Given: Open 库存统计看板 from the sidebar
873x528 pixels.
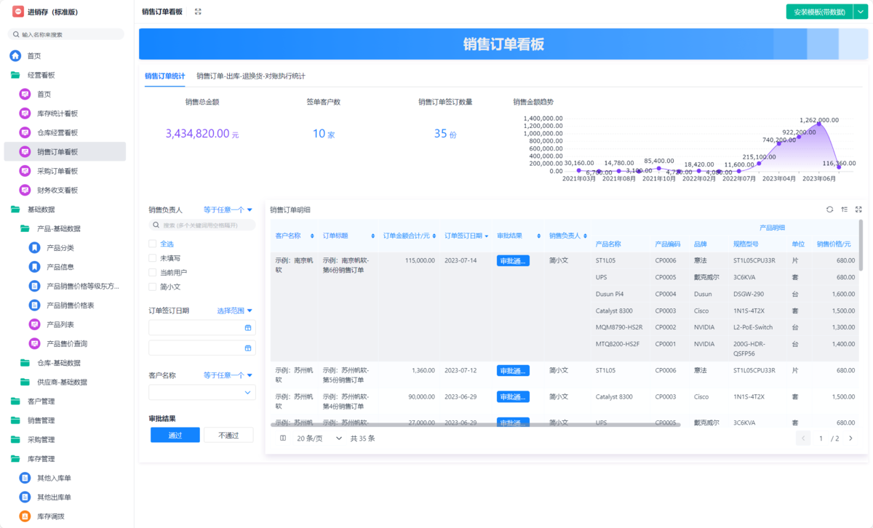Looking at the screenshot, I should coord(57,113).
